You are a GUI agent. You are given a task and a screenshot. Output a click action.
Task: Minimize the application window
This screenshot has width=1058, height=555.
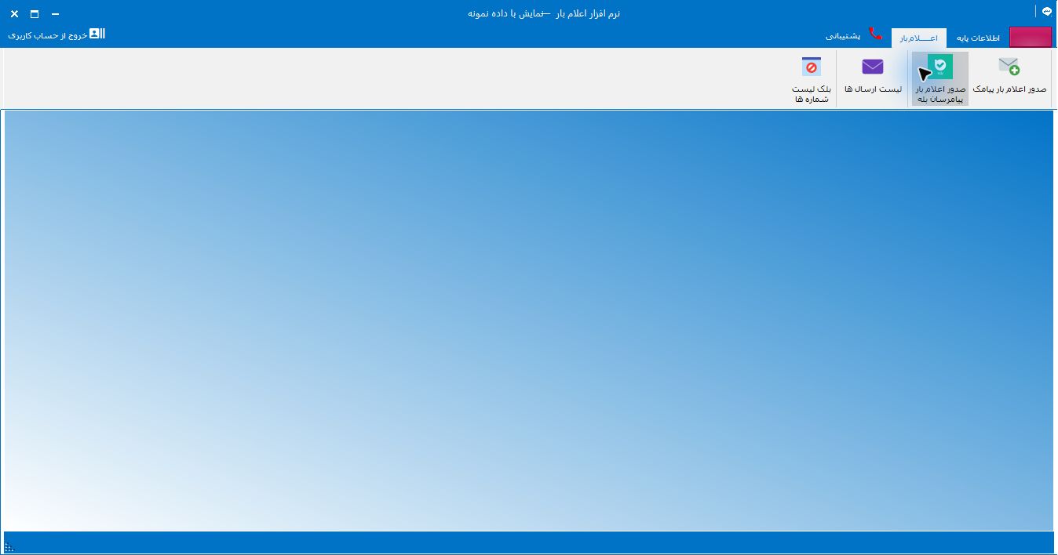click(55, 14)
